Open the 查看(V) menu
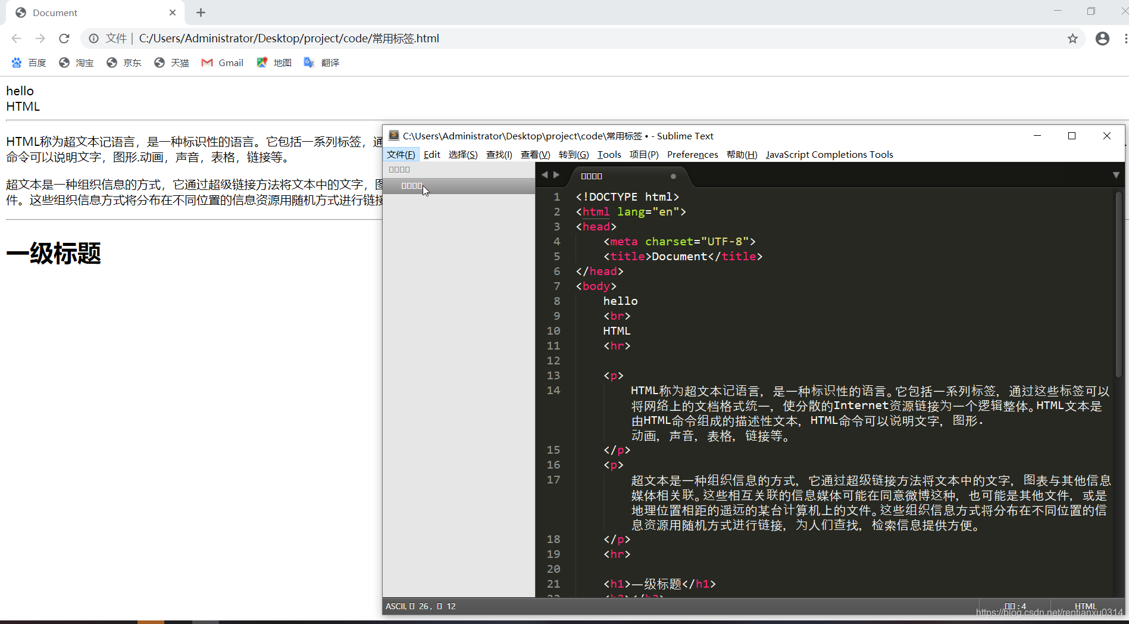Viewport: 1129px width, 624px height. coord(535,155)
